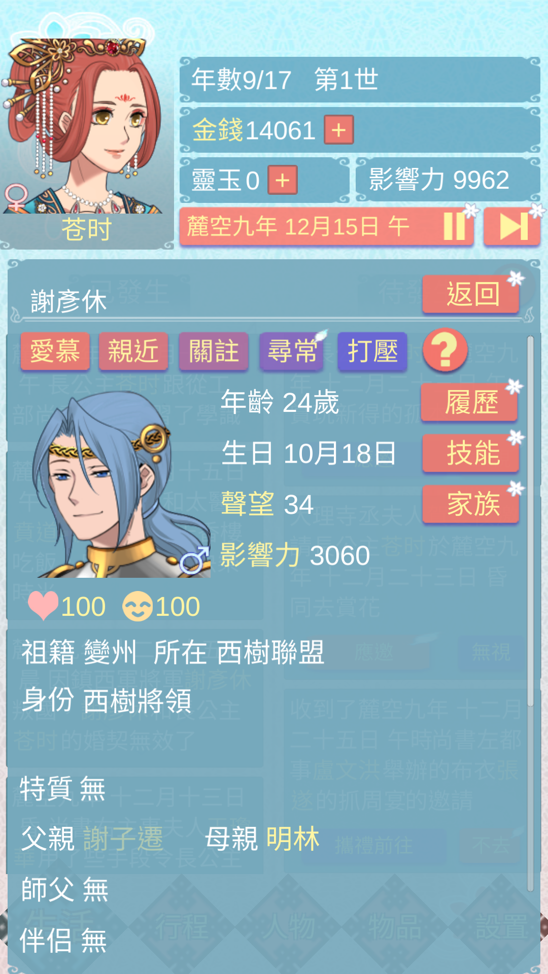Click the female symbol on player portrait
Viewport: 548px width, 974px height.
coord(16,197)
